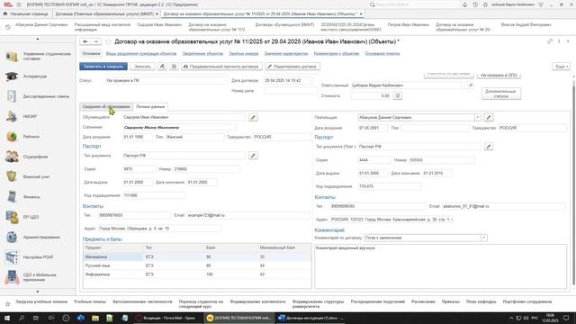Screen dimensions: 576x324
Task: Open the ЕР ЦДО section icon
Action: click(12, 217)
